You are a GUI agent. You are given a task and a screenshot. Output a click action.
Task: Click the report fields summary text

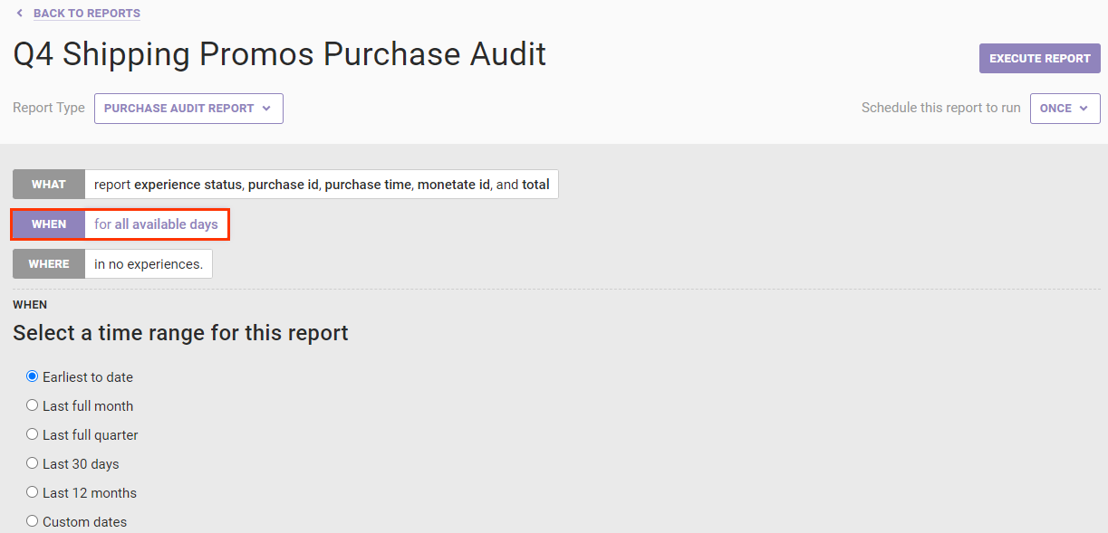tap(322, 185)
